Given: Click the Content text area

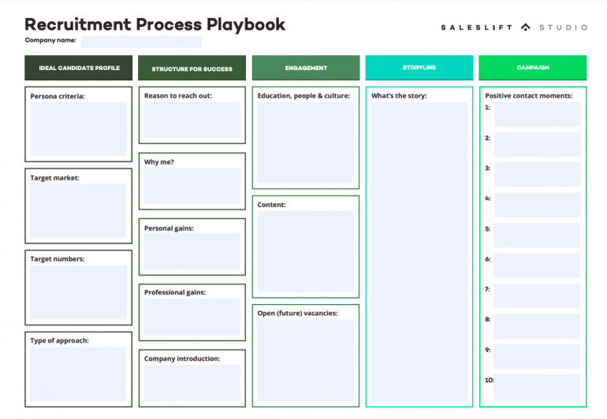Looking at the screenshot, I should tap(305, 251).
